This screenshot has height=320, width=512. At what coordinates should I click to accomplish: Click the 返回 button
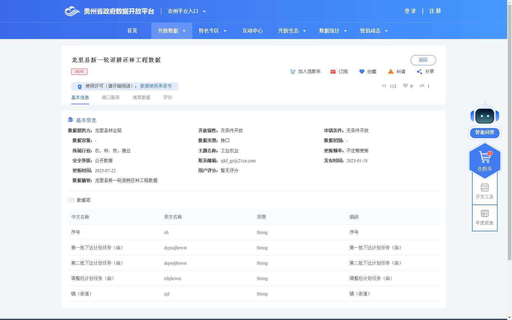click(423, 60)
